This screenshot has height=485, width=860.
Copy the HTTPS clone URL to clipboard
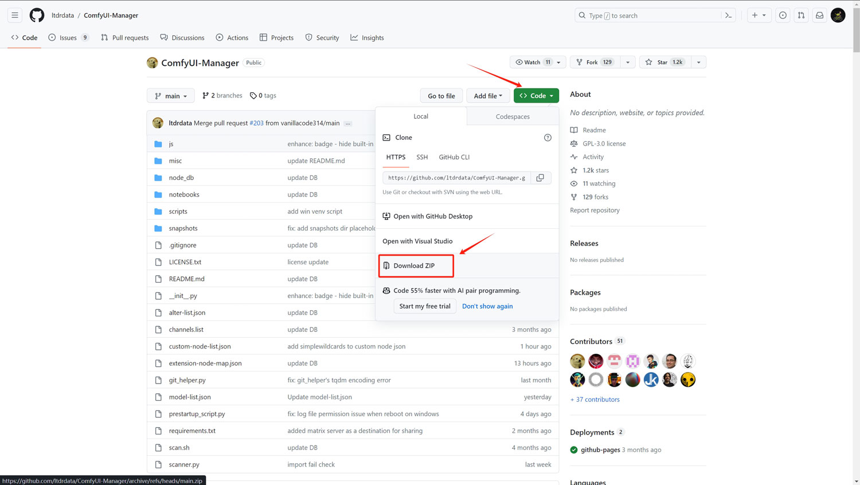[x=540, y=178]
